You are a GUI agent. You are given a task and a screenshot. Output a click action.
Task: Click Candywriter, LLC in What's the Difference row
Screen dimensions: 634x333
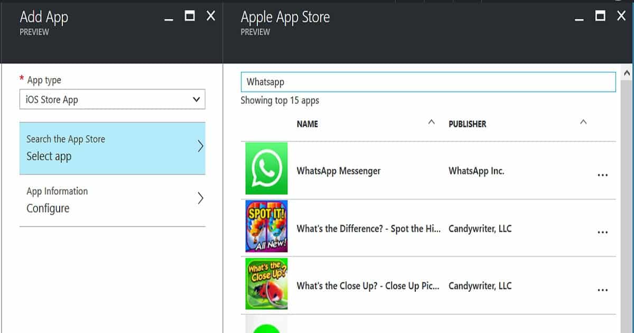pos(480,229)
